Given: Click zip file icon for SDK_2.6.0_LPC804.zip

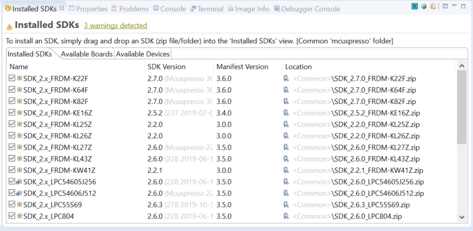Looking at the screenshot, I should 286,216.
